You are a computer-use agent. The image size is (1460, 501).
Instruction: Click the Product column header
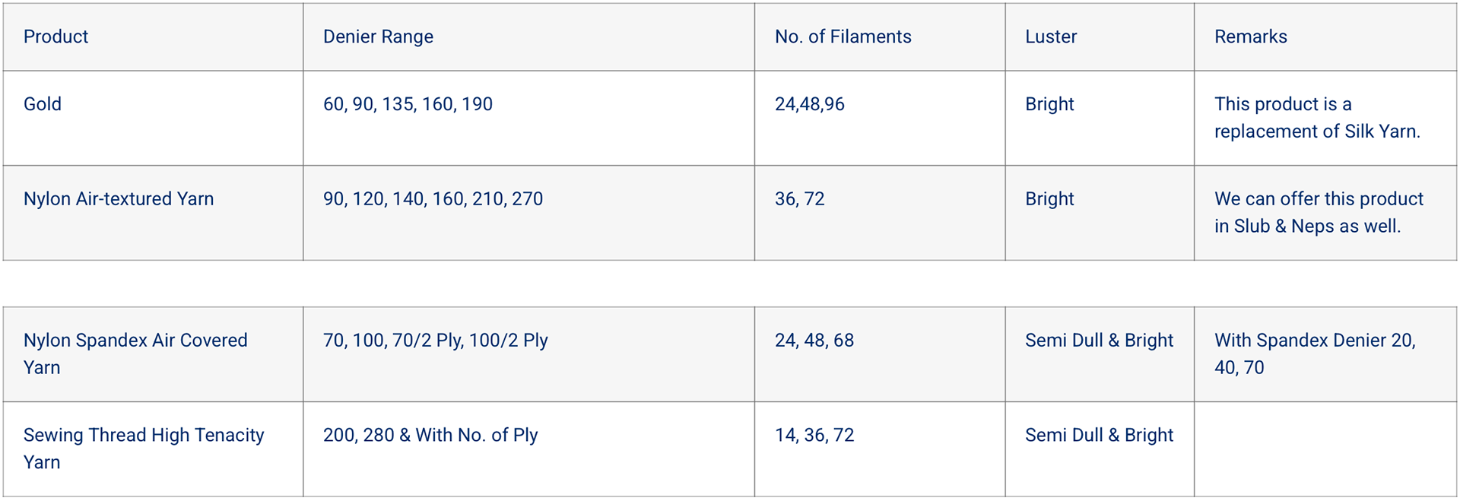coord(56,36)
